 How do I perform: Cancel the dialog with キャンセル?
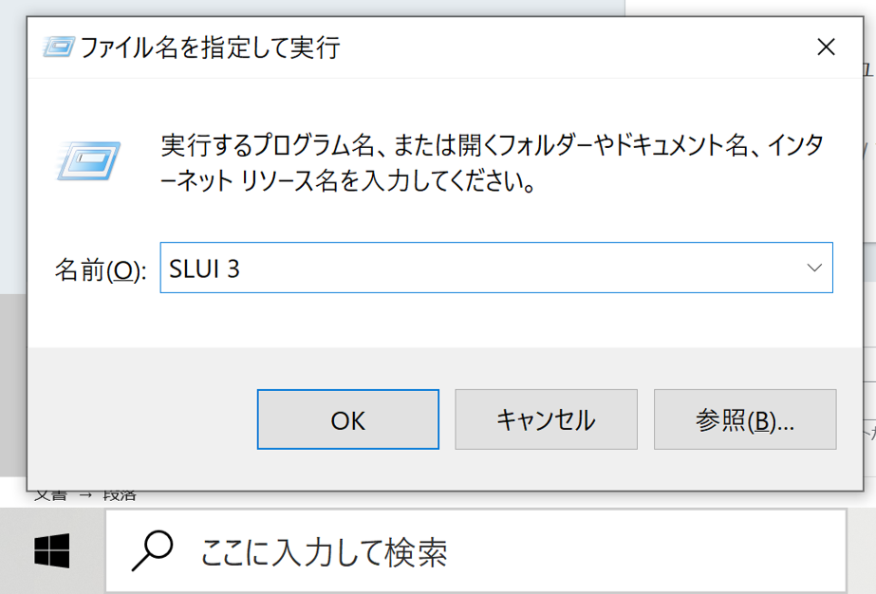tap(546, 418)
